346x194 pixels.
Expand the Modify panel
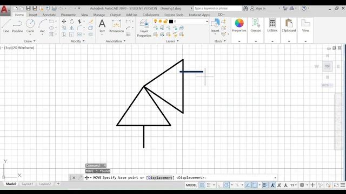pyautogui.click(x=77, y=41)
